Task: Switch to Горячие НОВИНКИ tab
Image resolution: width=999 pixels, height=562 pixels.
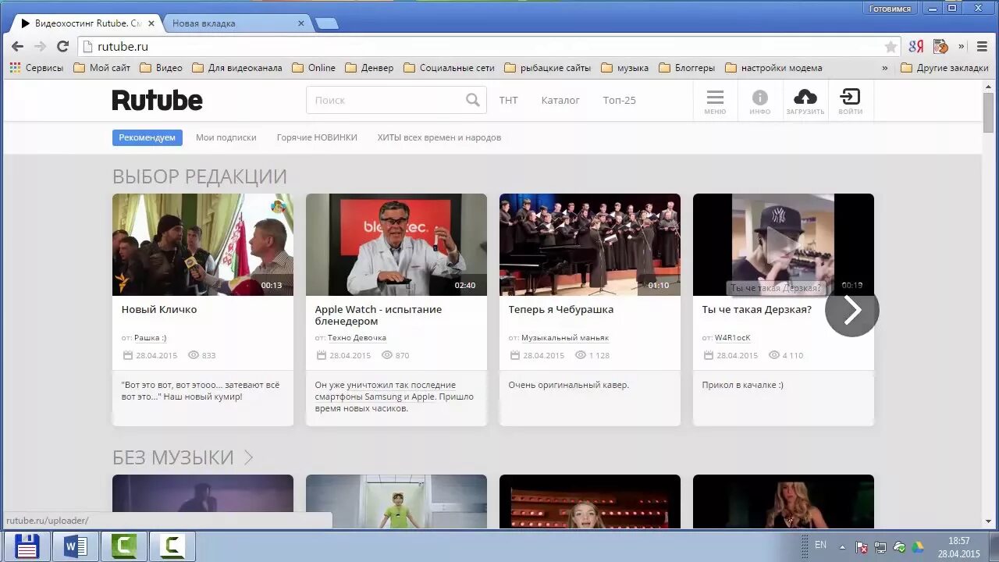Action: [x=317, y=137]
